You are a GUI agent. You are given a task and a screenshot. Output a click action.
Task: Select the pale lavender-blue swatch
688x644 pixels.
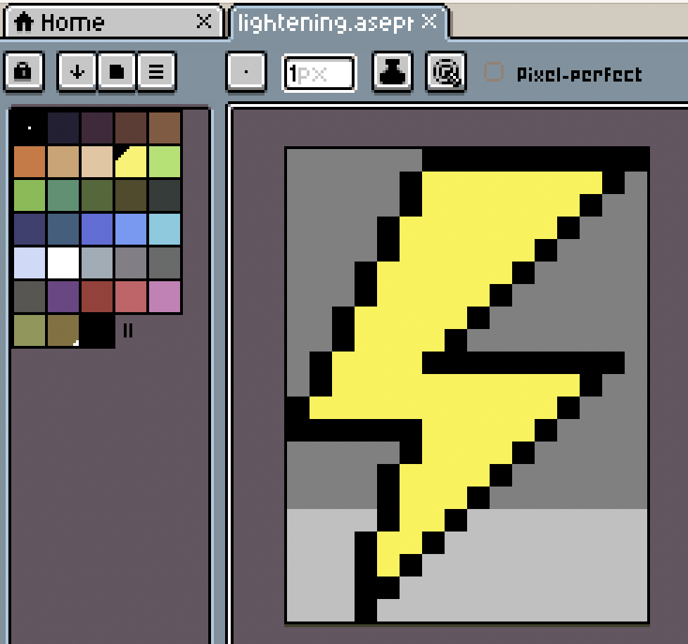pos(30,263)
